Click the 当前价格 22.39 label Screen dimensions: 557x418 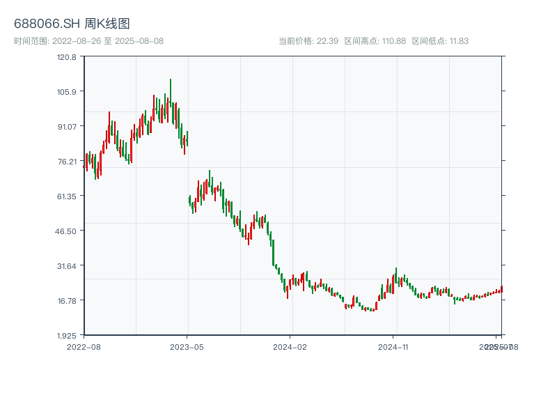click(x=308, y=41)
